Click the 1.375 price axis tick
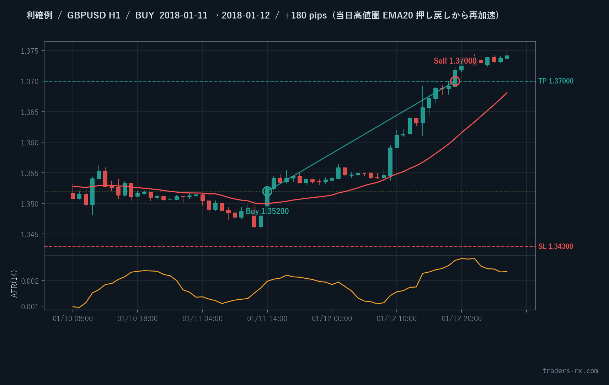 click(30, 51)
